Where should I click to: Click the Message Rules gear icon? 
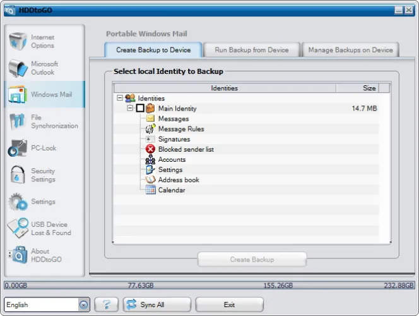pos(150,129)
